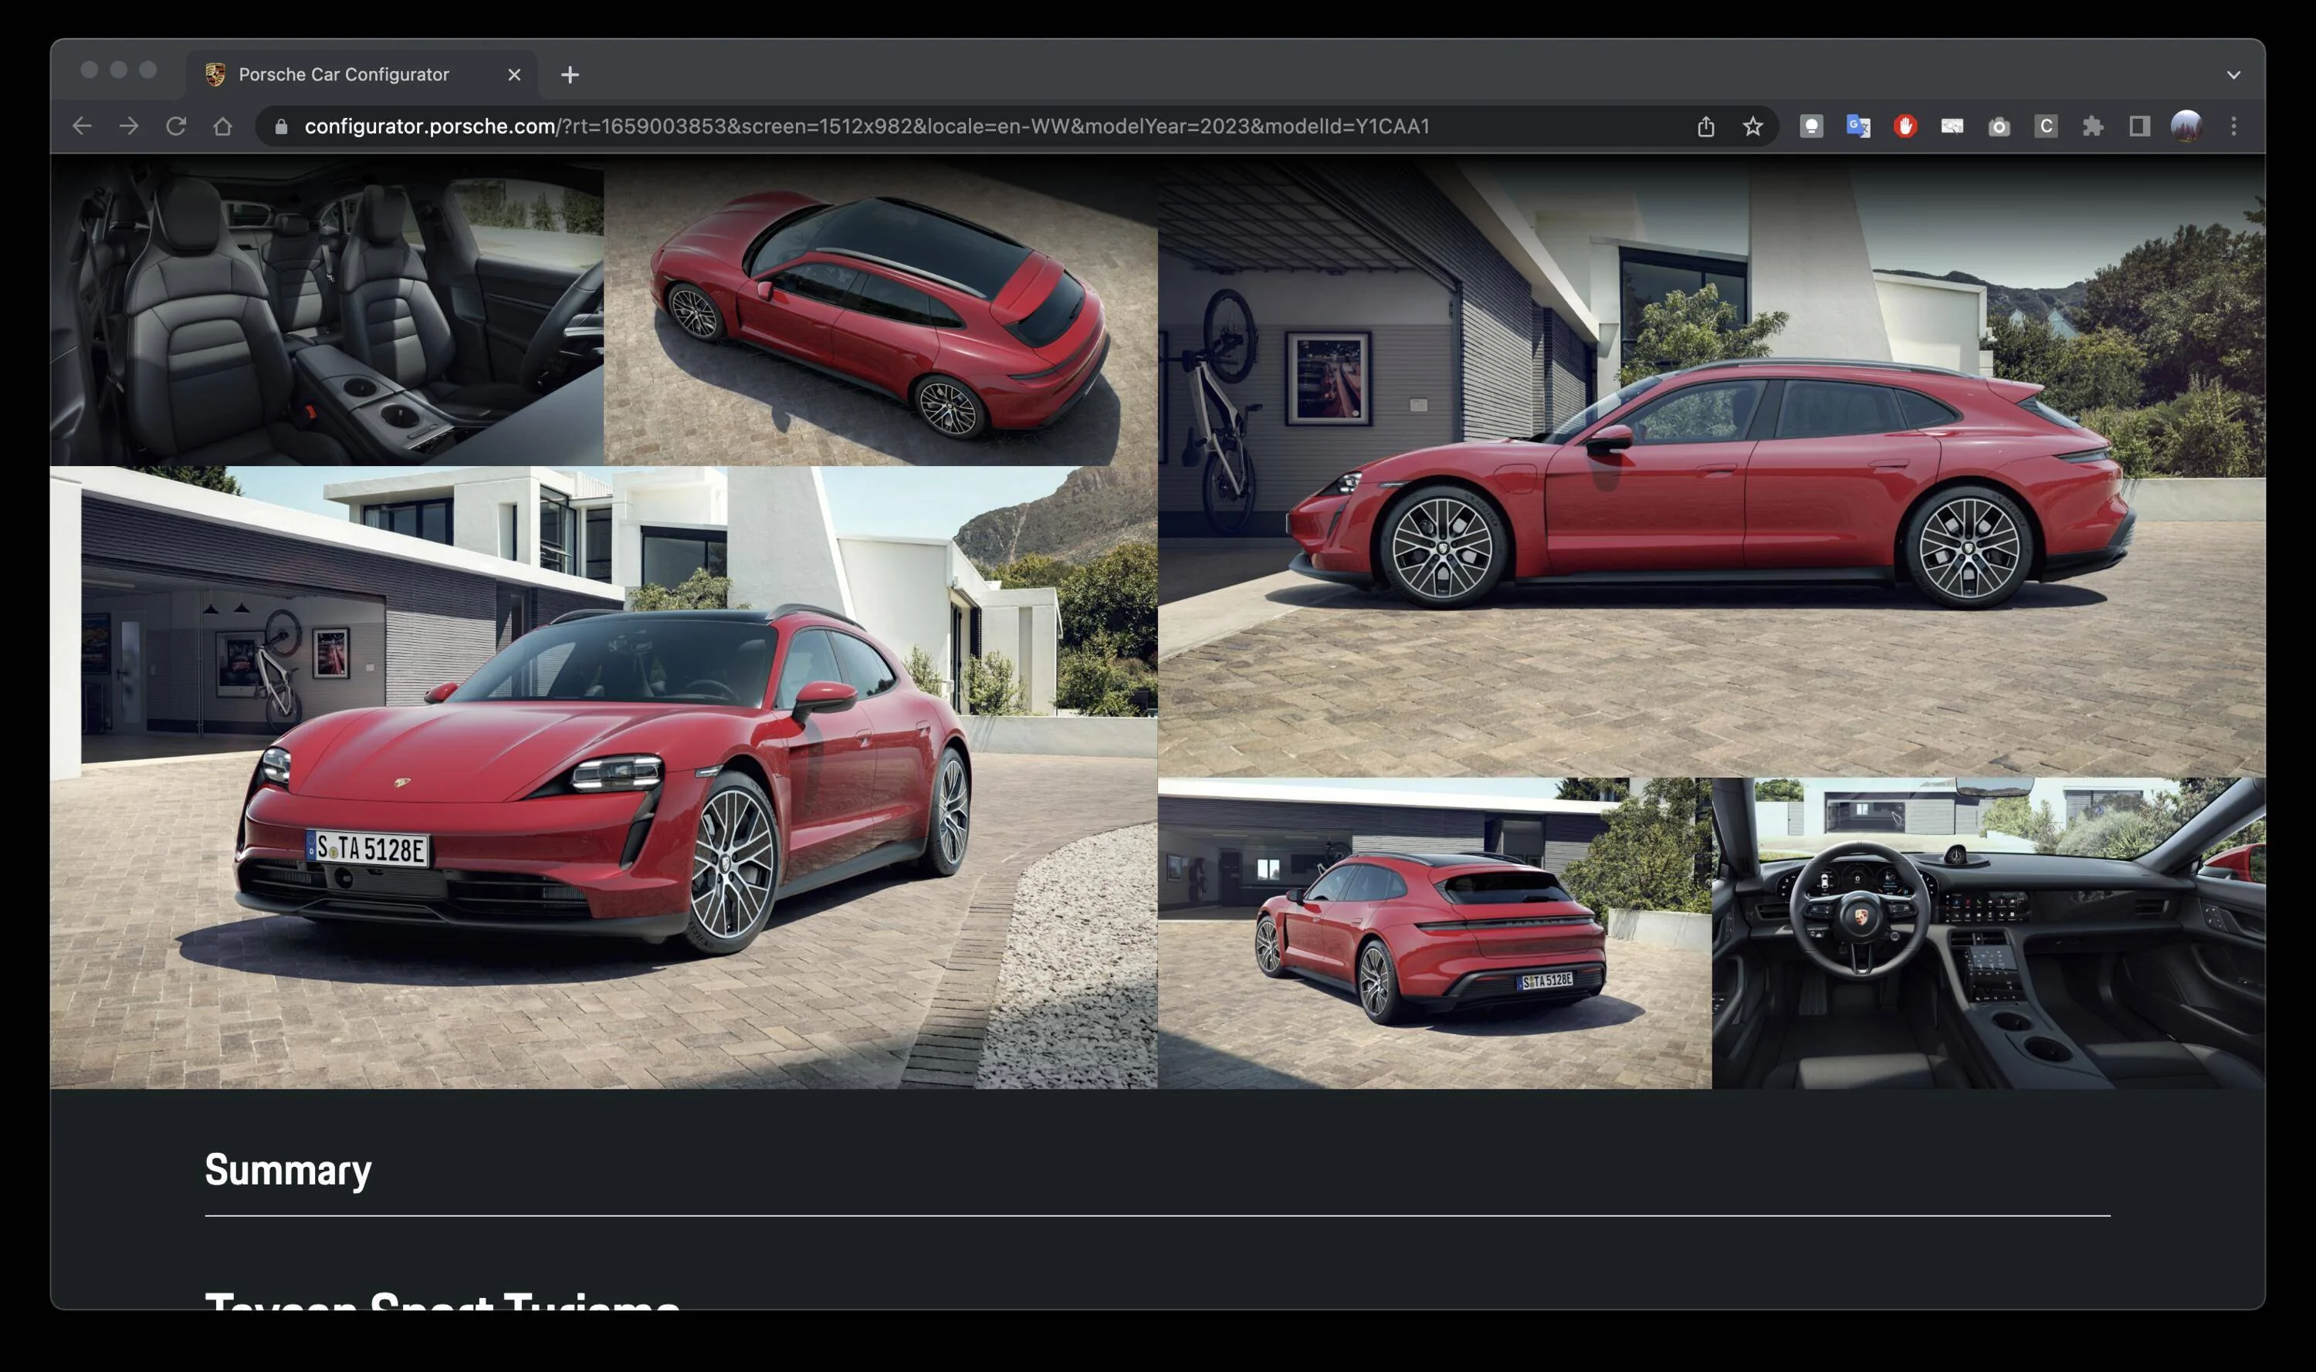This screenshot has width=2316, height=1372.
Task: Reload the Porsche configurator page
Action: 176,126
